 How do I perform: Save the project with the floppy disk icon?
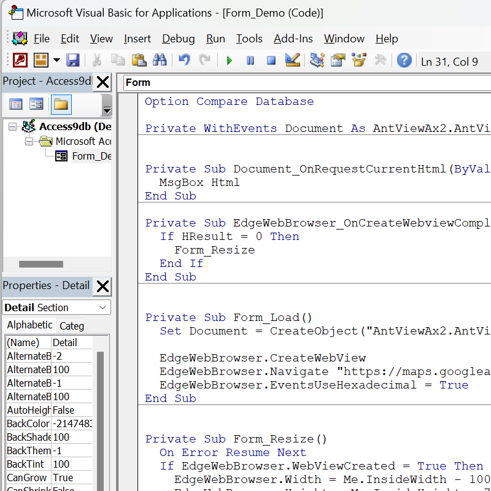(73, 60)
